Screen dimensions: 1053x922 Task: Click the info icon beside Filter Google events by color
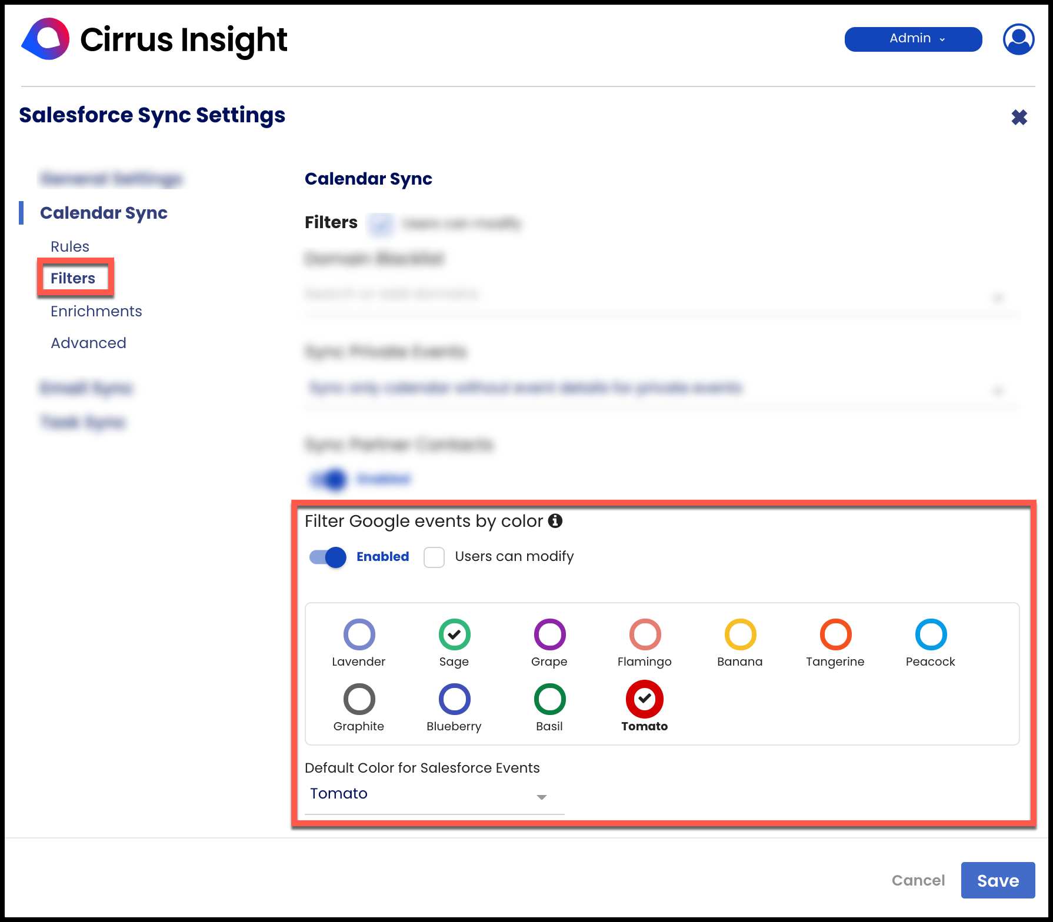[x=555, y=520]
